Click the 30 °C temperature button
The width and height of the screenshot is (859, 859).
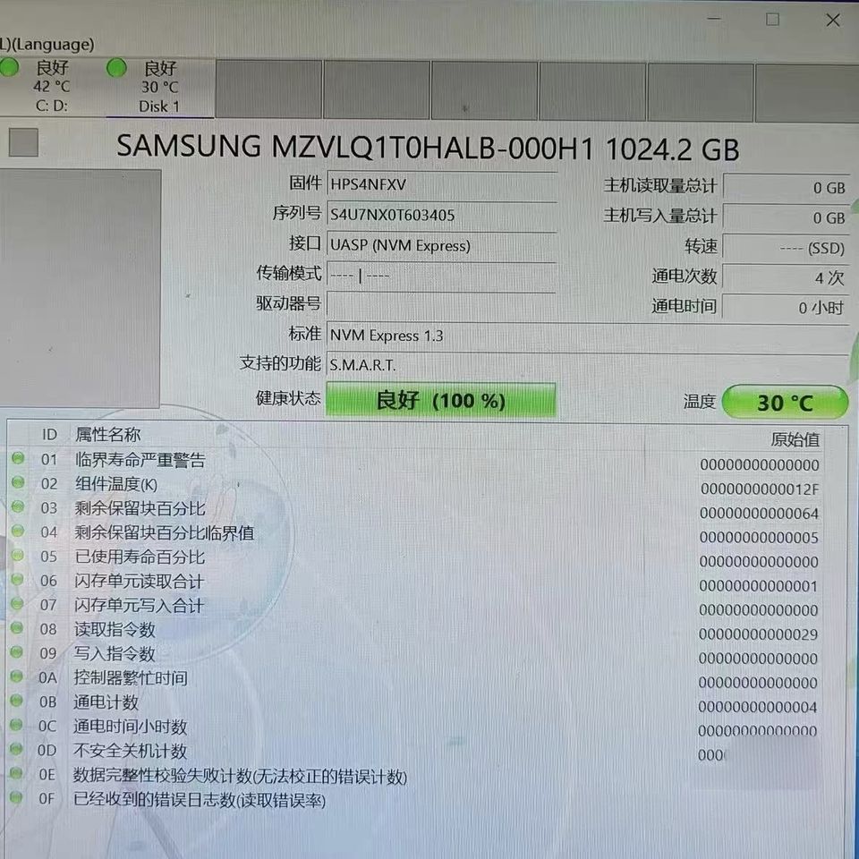coord(785,403)
